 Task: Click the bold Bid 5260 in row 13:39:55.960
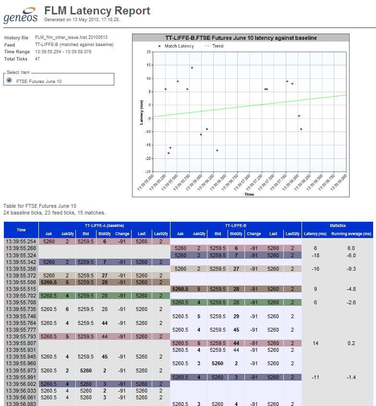[x=218, y=364]
